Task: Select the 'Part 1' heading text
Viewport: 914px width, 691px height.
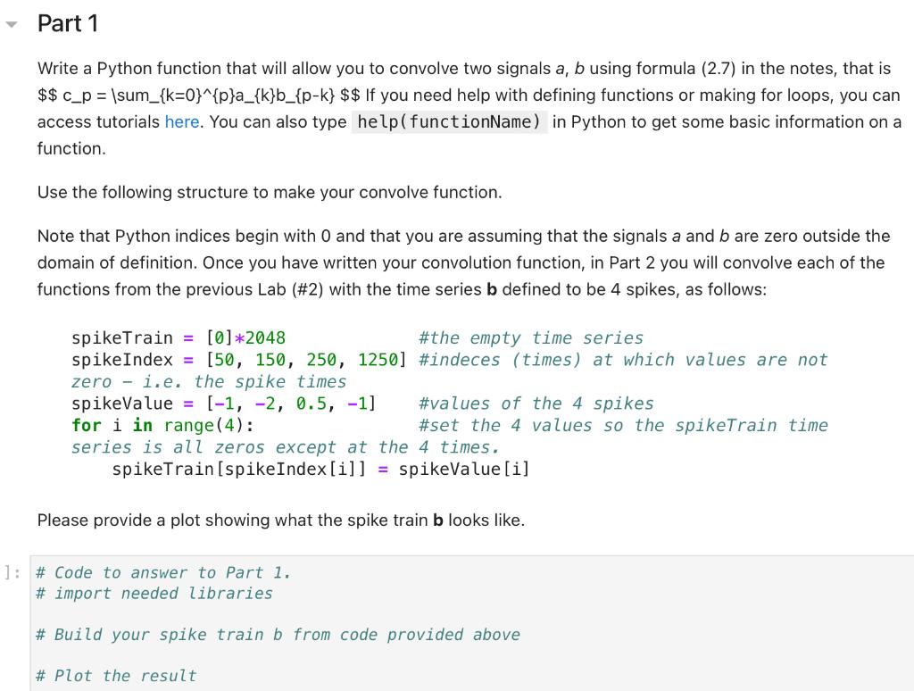Action: click(69, 24)
